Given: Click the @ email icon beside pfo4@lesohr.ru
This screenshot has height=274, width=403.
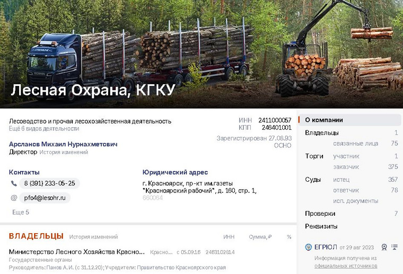Looking at the screenshot, I should click(14, 198).
